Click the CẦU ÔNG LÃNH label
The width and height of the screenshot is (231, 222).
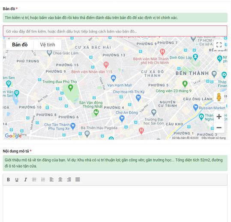tap(198, 99)
